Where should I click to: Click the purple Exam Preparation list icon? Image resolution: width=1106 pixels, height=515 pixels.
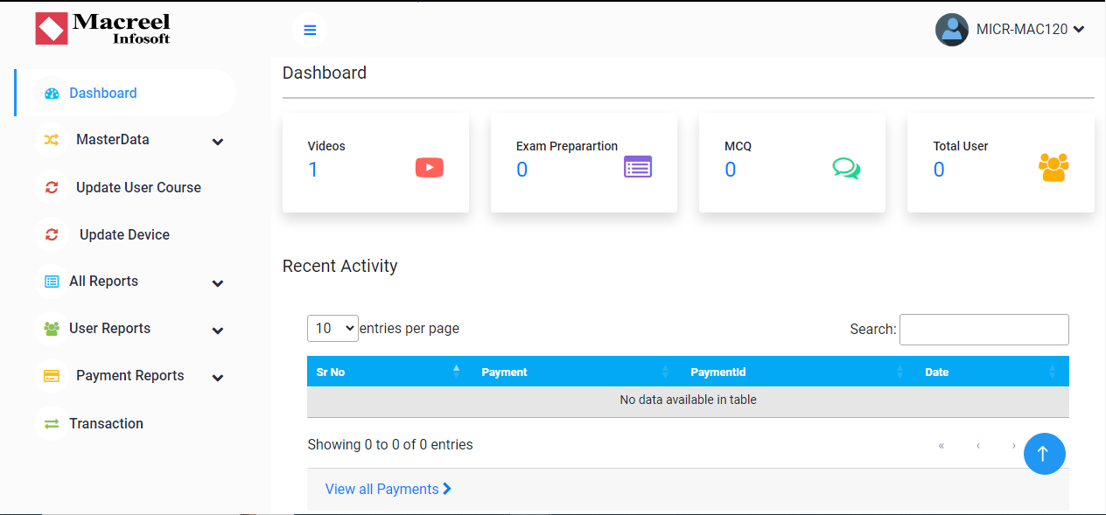click(638, 167)
